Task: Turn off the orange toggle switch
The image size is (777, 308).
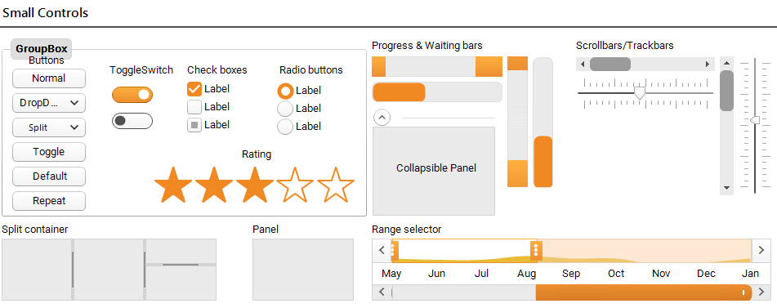Action: pyautogui.click(x=132, y=95)
